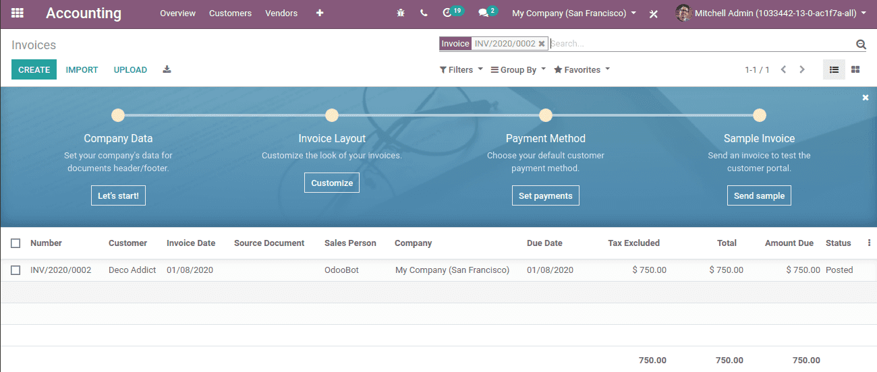The width and height of the screenshot is (877, 372).
Task: Sort by Sales Person column header
Action: click(350, 243)
